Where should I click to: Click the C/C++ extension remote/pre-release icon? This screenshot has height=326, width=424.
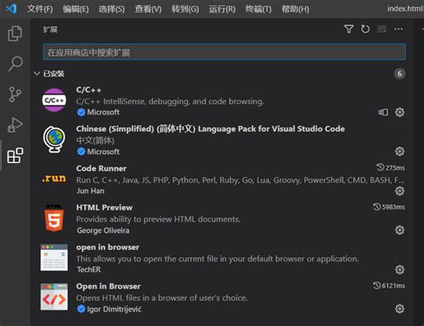click(383, 112)
